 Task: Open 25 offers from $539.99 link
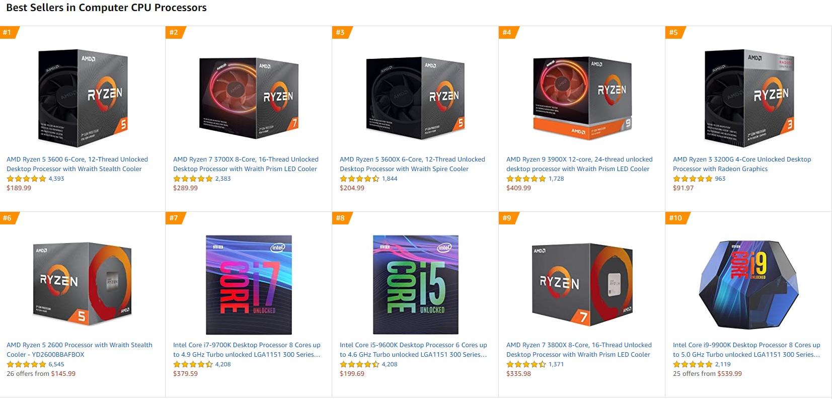click(707, 374)
